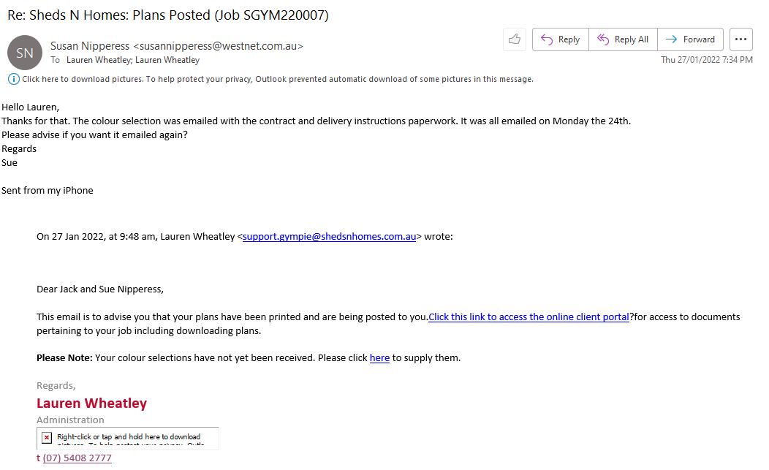Open Susan Nipperess sender contact card

[x=176, y=46]
